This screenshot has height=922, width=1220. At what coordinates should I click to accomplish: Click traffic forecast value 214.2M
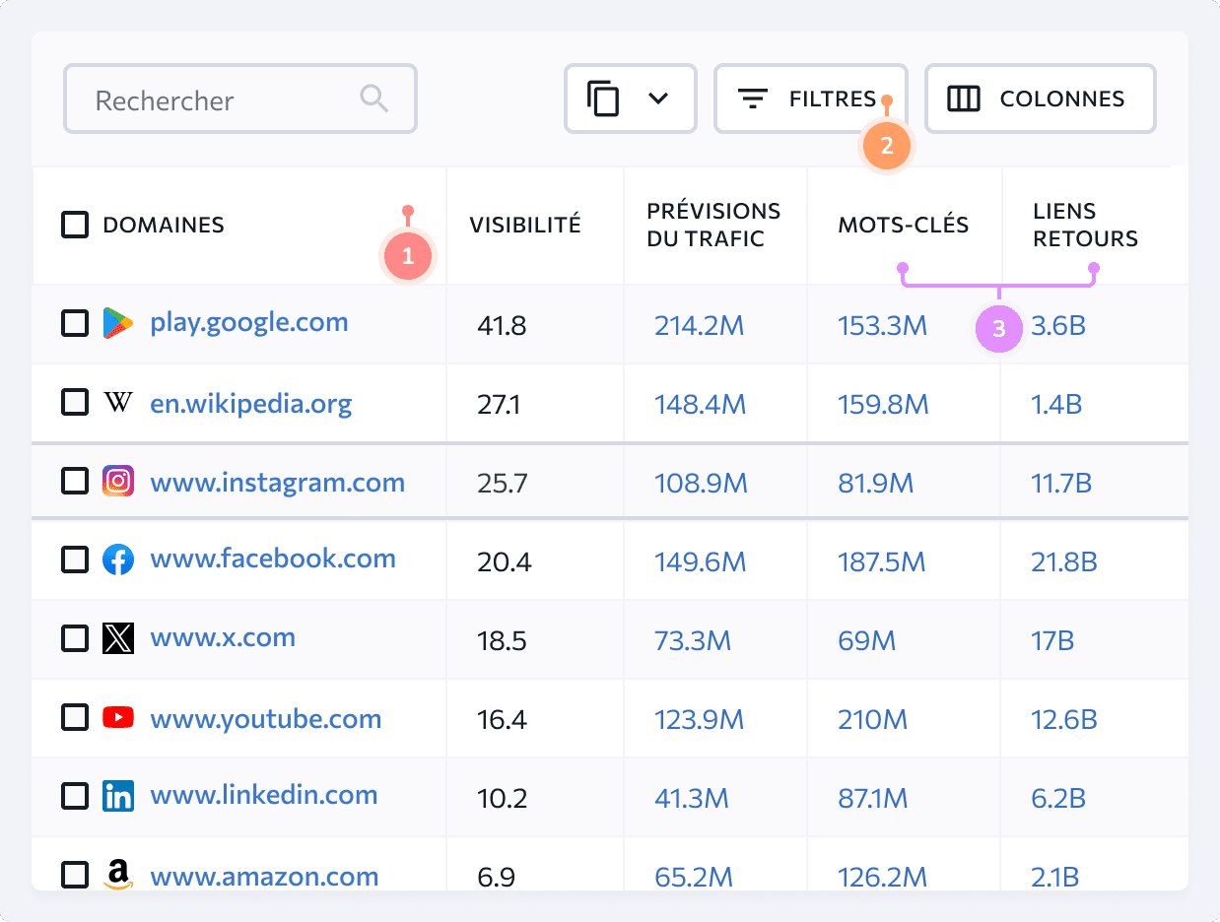pyautogui.click(x=699, y=325)
